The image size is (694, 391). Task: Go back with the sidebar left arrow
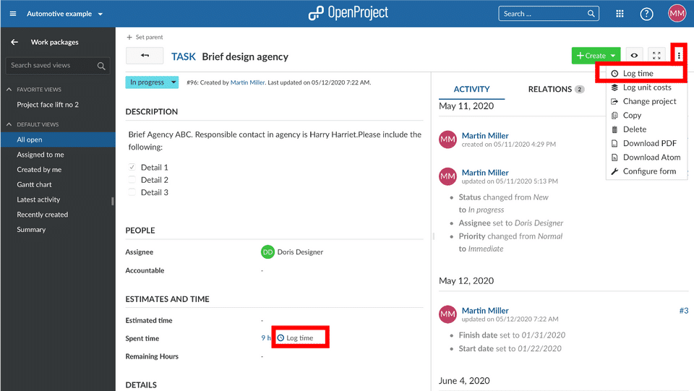tap(14, 42)
